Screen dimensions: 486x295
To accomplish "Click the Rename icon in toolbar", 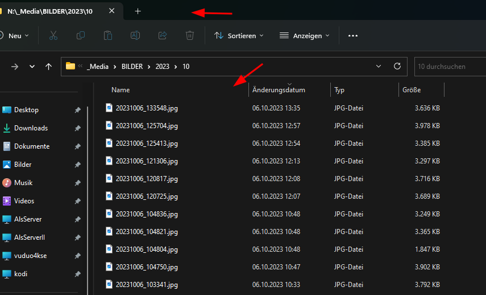I will (x=135, y=36).
